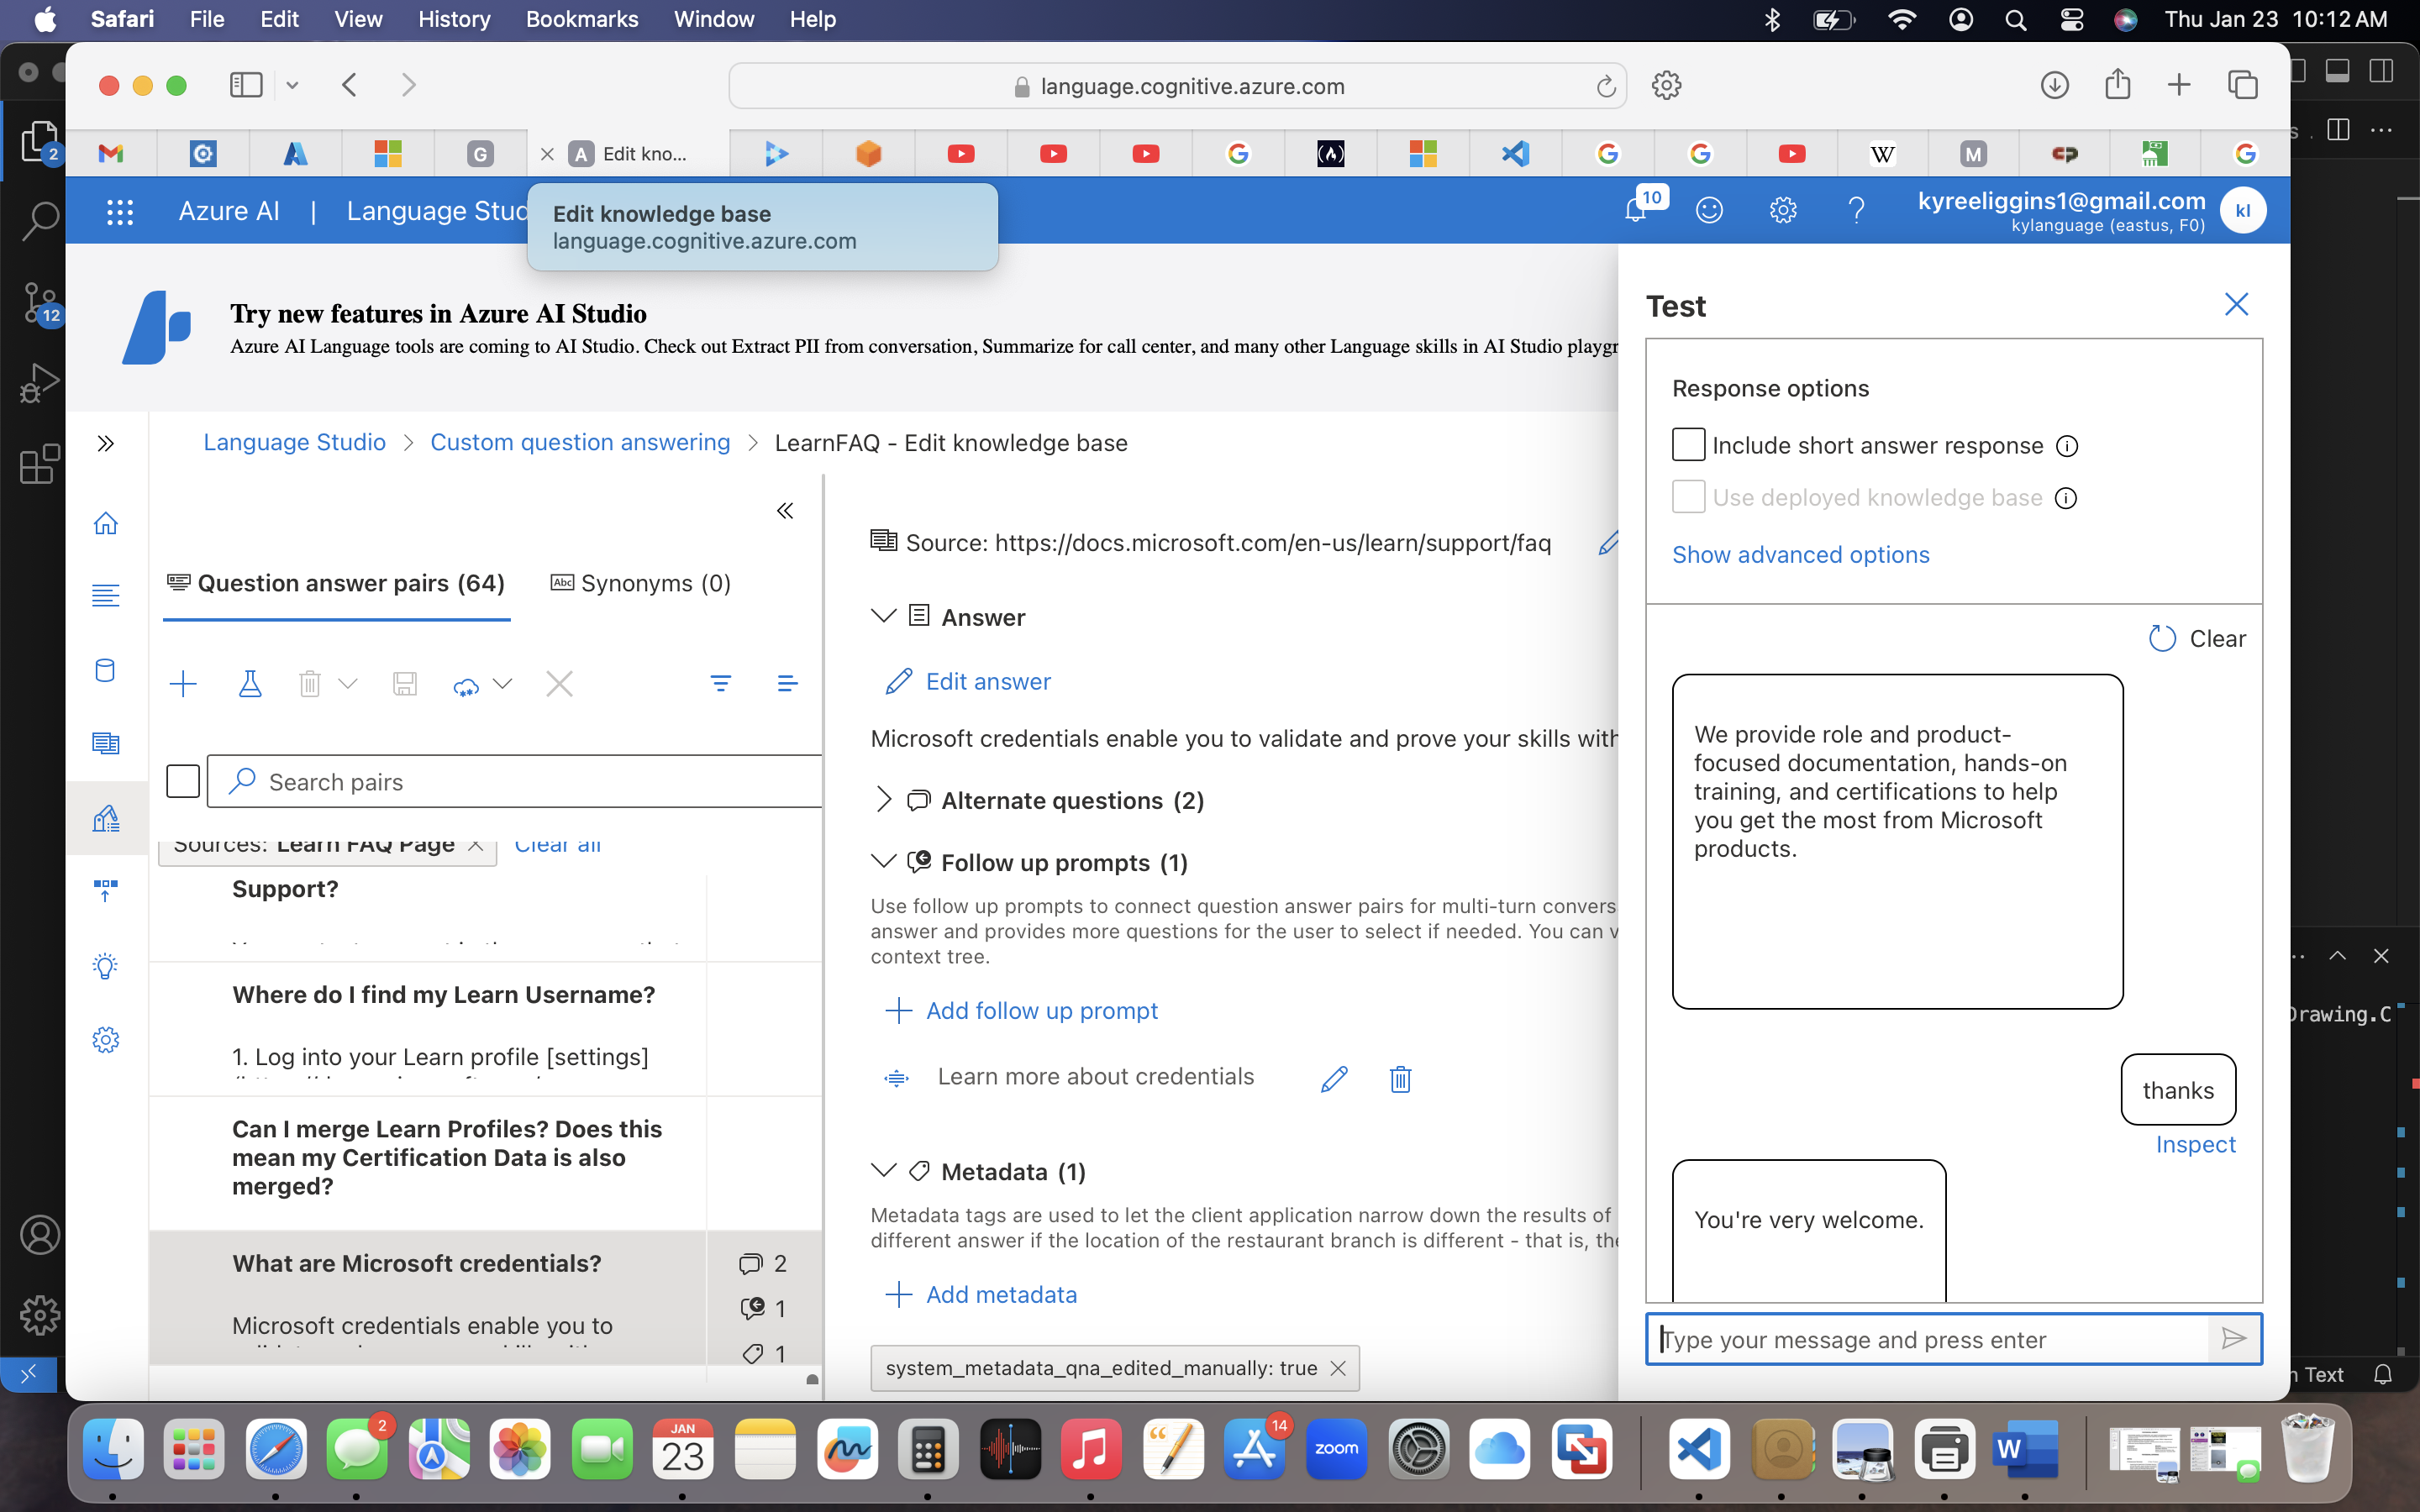Image resolution: width=2420 pixels, height=1512 pixels.
Task: Click Add follow up prompt
Action: (x=1022, y=1011)
